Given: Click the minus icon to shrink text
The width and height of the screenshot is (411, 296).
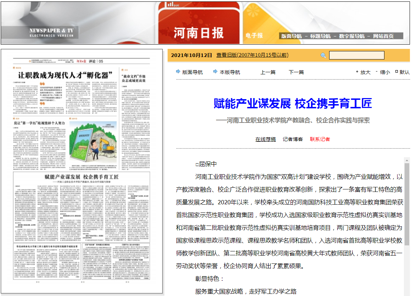Looking at the screenshot, I should tap(377, 72).
